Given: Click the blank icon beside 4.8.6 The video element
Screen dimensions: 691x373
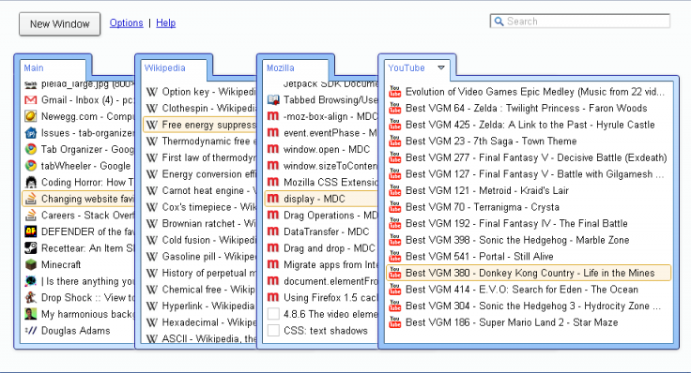Looking at the screenshot, I should (x=273, y=314).
